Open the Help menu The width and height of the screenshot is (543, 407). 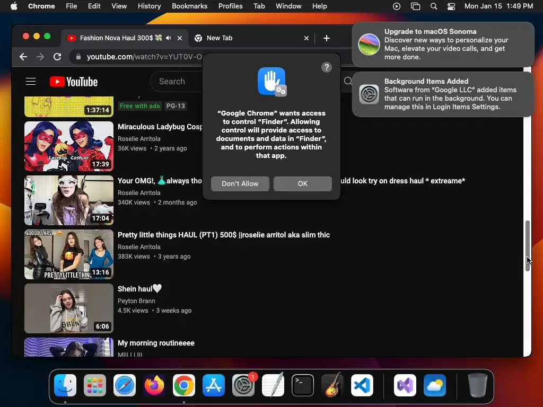pyautogui.click(x=319, y=6)
